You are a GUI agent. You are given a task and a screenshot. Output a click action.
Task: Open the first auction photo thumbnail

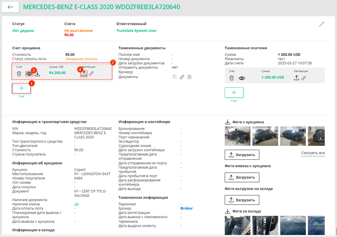pyautogui.click(x=237, y=136)
